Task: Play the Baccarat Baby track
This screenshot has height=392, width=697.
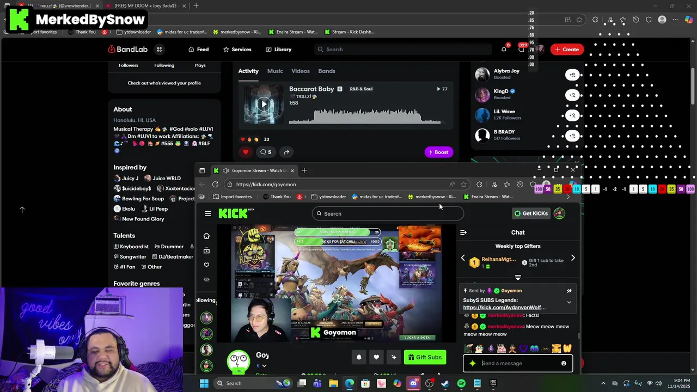Action: coord(264,104)
